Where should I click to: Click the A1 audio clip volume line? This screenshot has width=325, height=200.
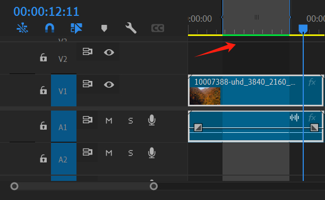point(256,128)
